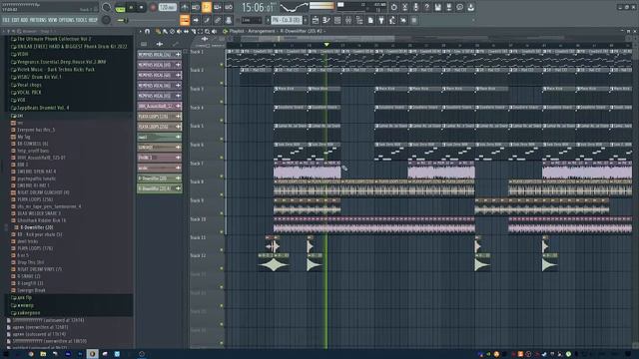Expand the 'VOCAL PACK' browser folder

click(26, 93)
